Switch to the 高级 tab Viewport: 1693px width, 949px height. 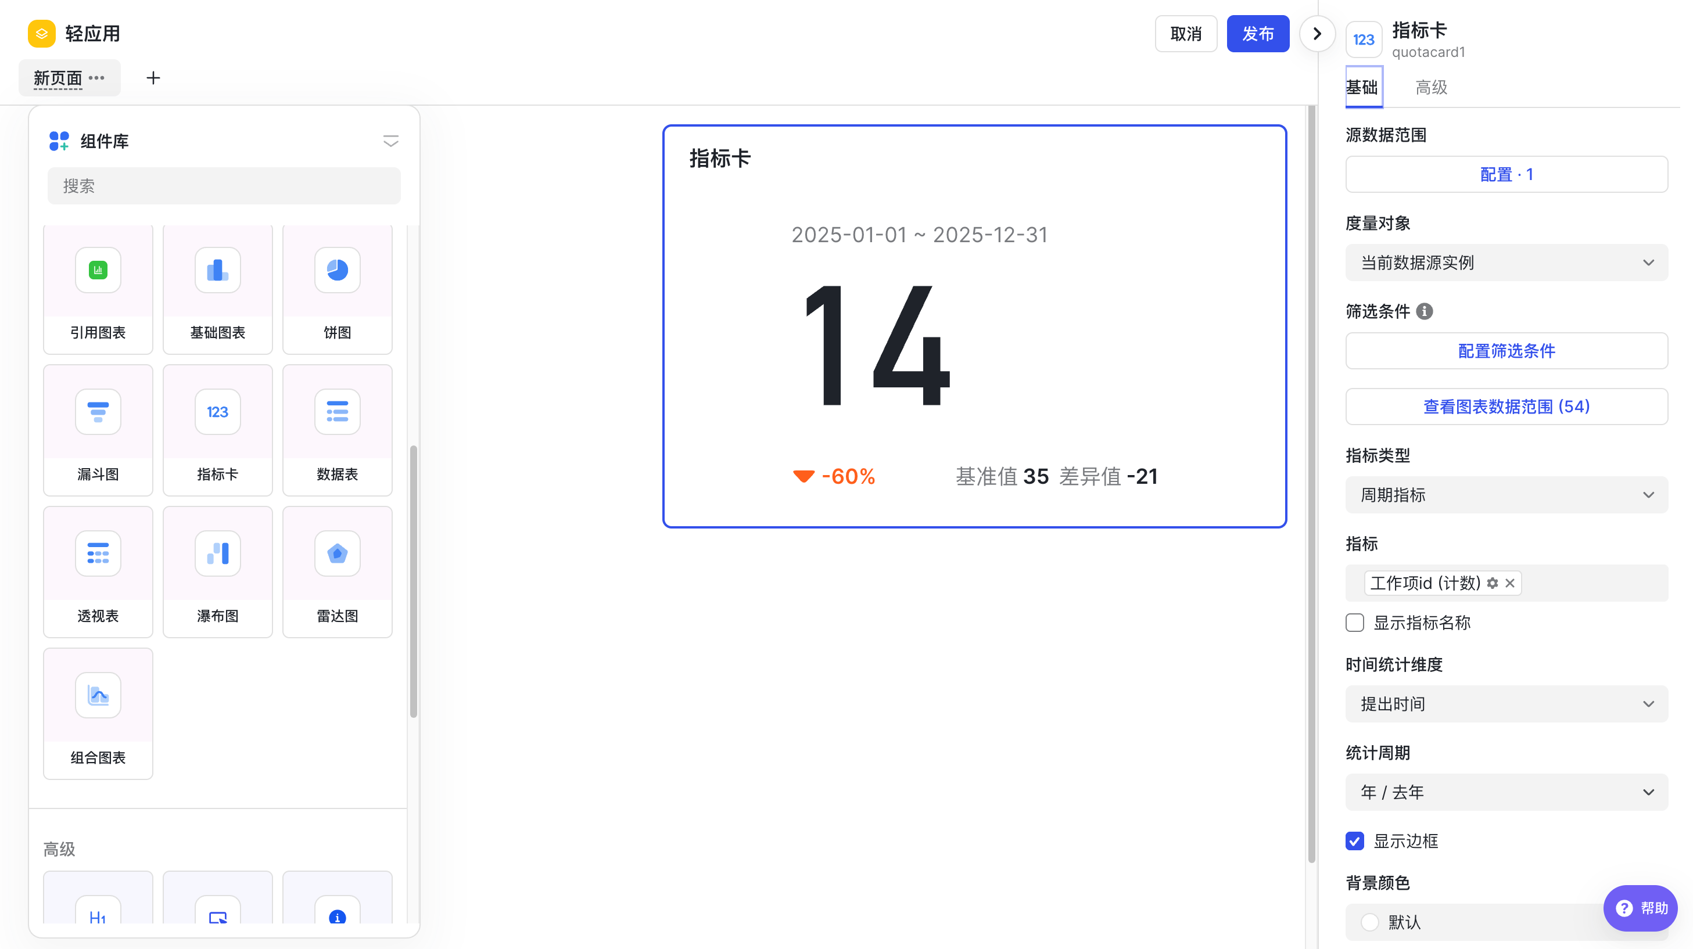point(1431,87)
